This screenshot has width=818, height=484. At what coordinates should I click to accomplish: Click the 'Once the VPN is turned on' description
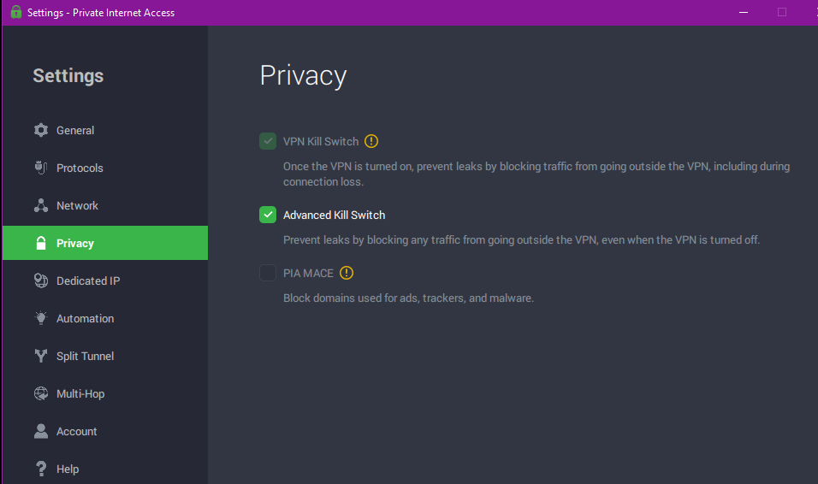[536, 174]
